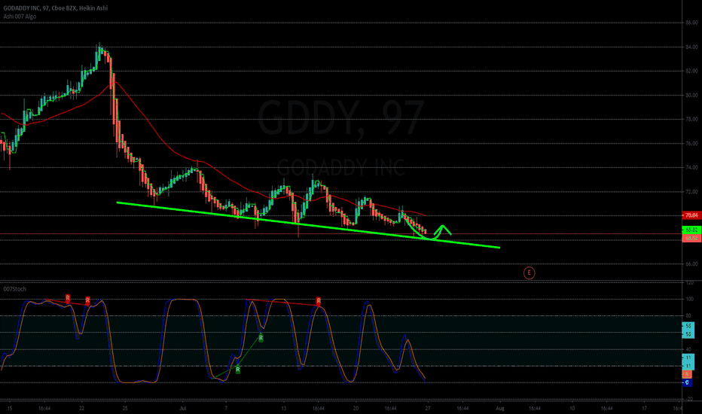This screenshot has width=702, height=414.
Task: Click the '13' date on time axis
Action: coord(283,408)
